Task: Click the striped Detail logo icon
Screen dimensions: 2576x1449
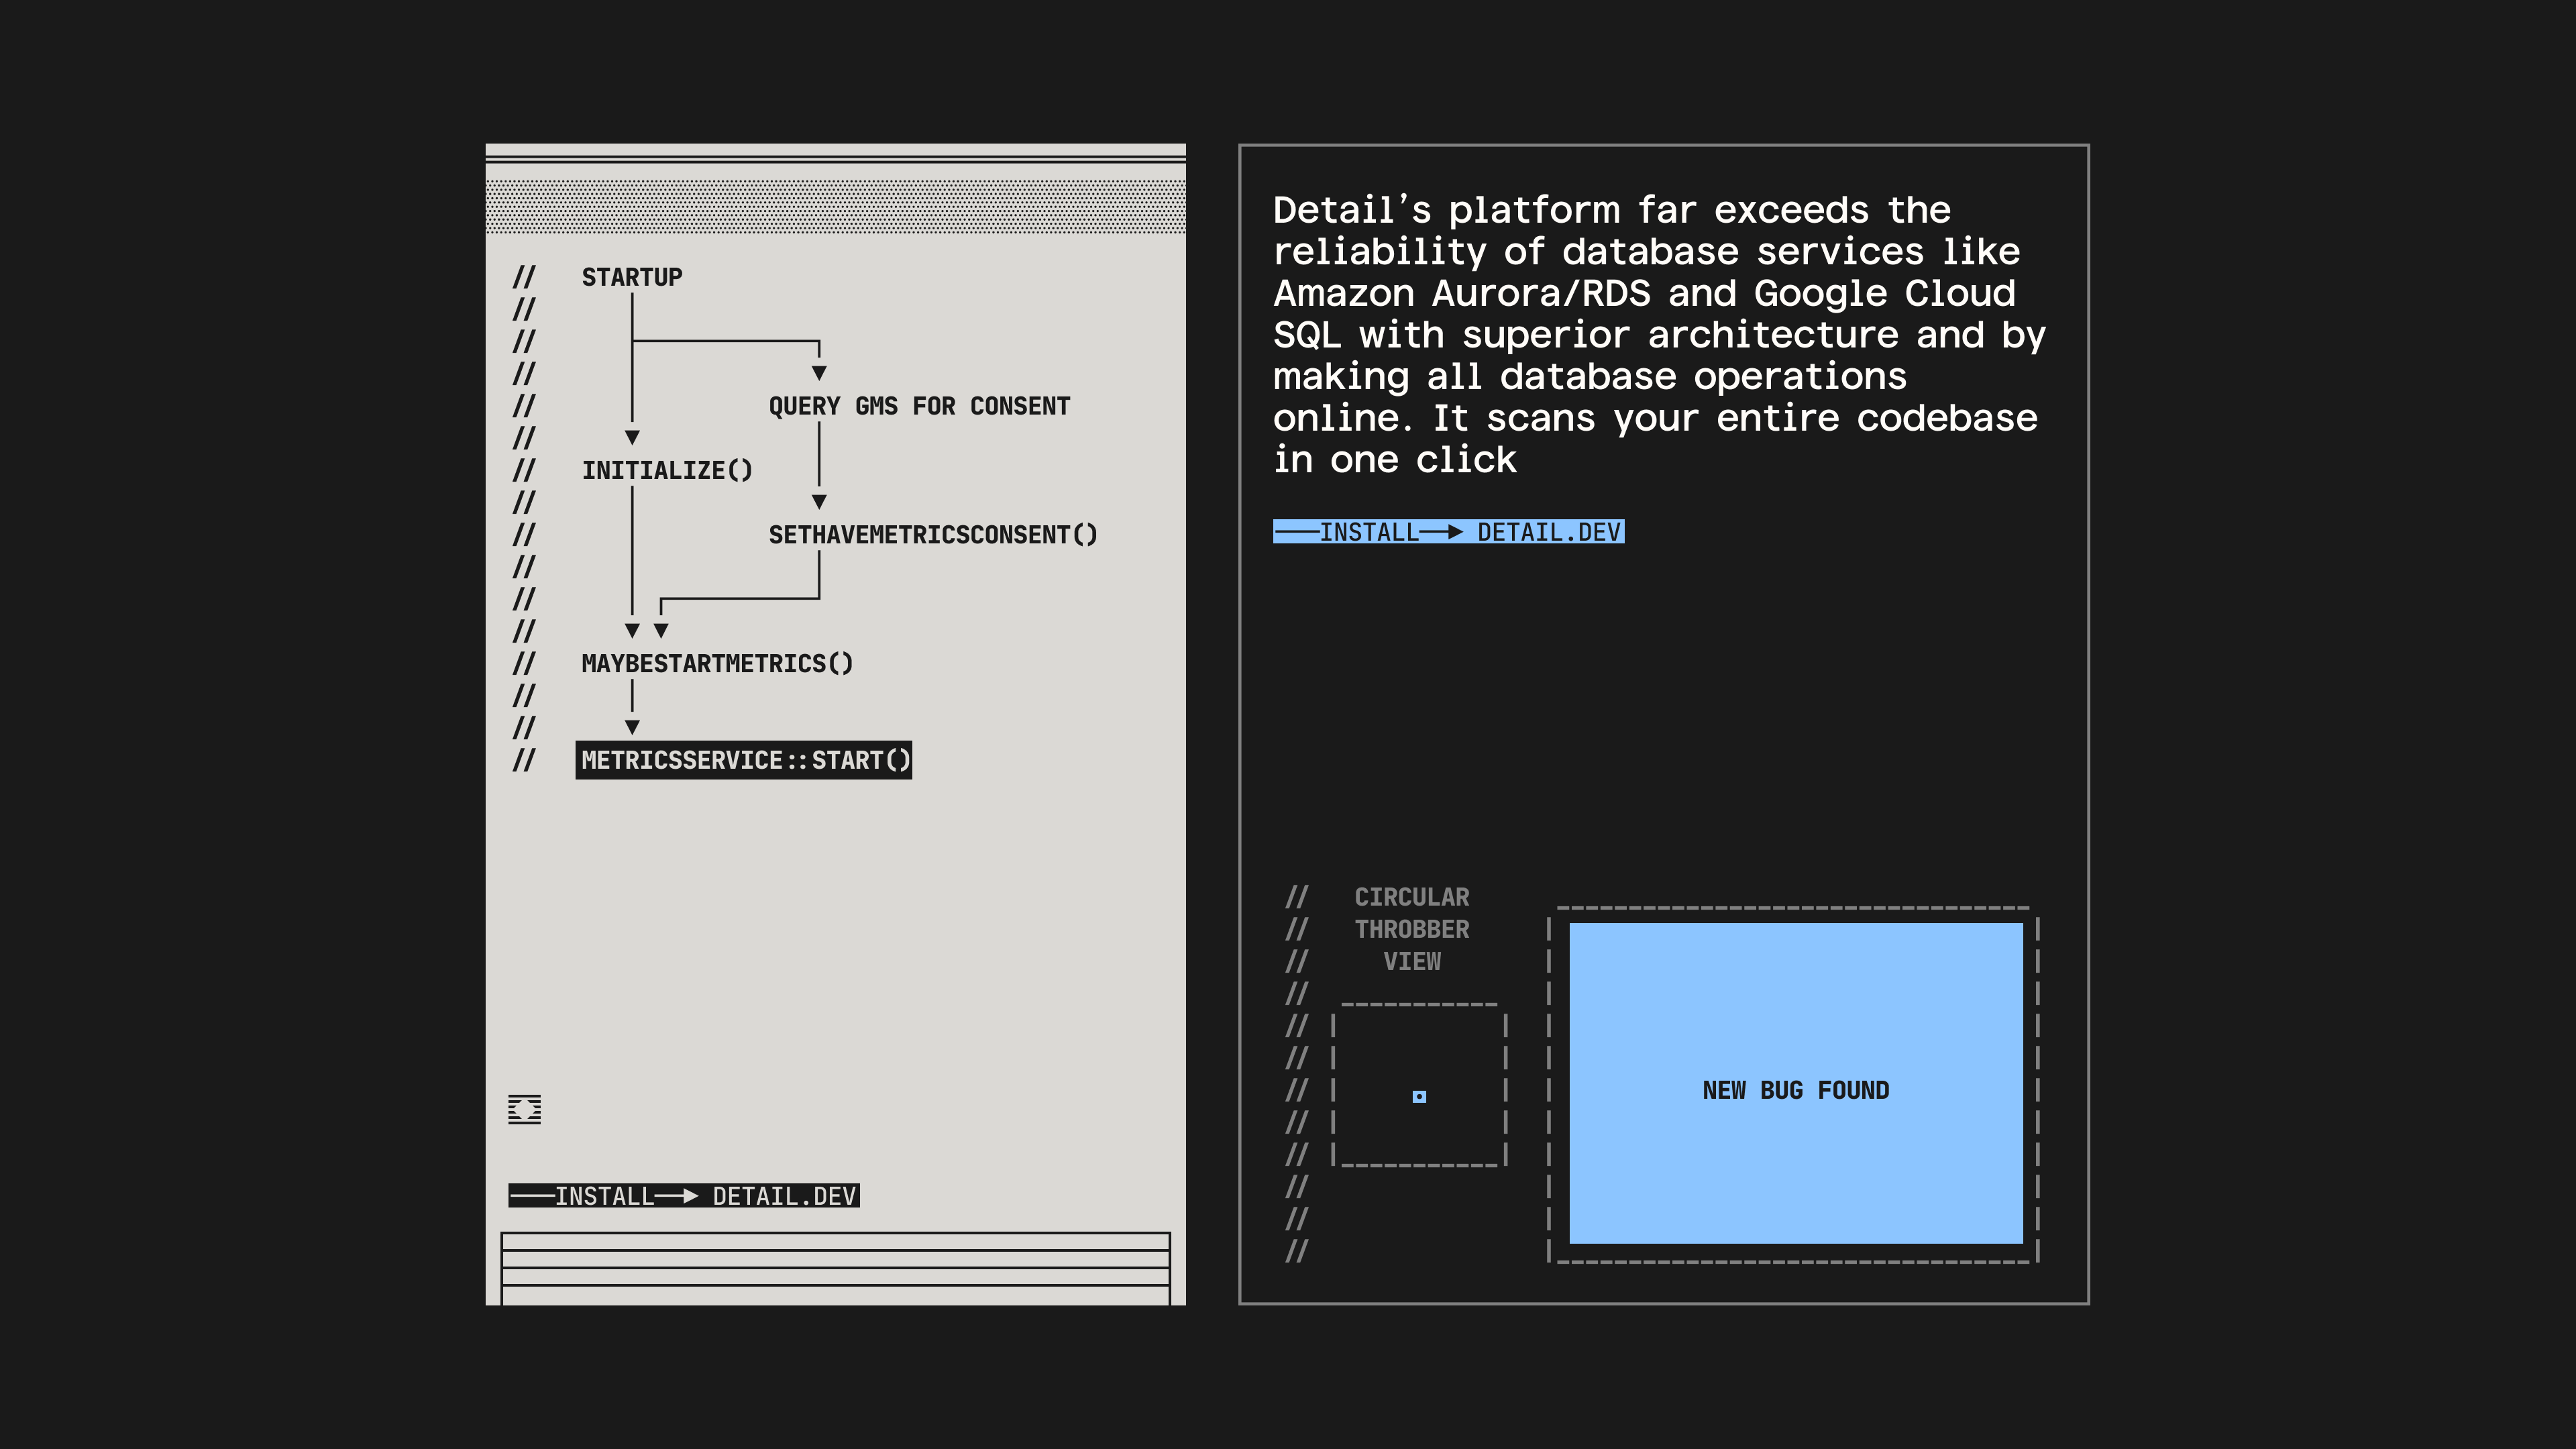Action: click(524, 1109)
